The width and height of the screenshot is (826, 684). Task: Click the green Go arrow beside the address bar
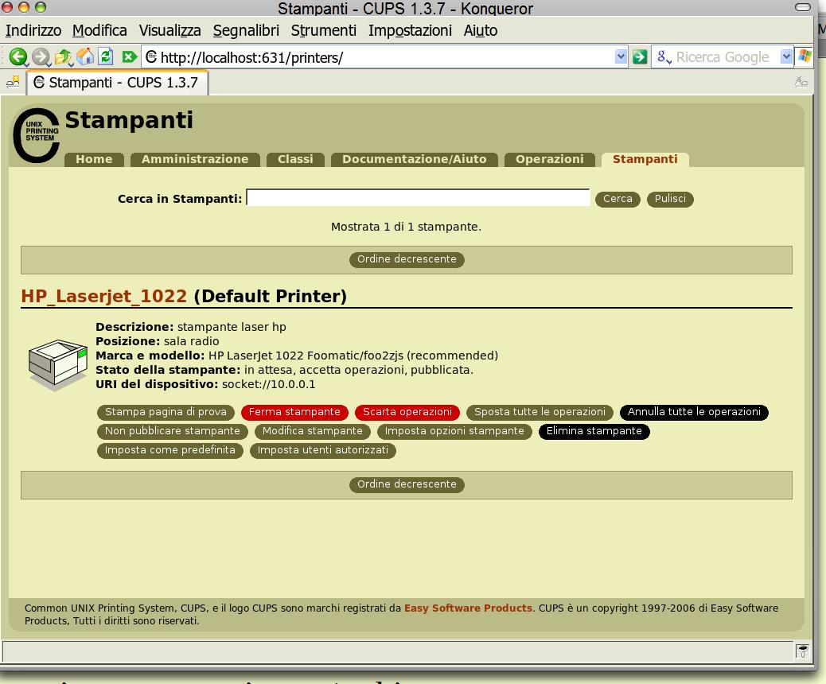[x=640, y=57]
